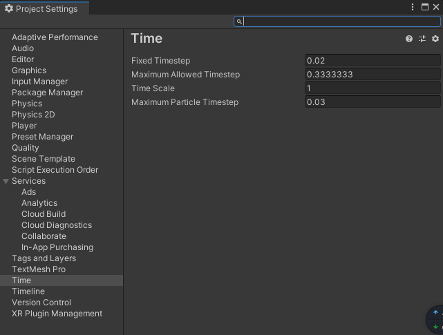Click the Fixed Timestep value field
Image resolution: width=443 pixels, height=335 pixels.
pyautogui.click(x=372, y=61)
